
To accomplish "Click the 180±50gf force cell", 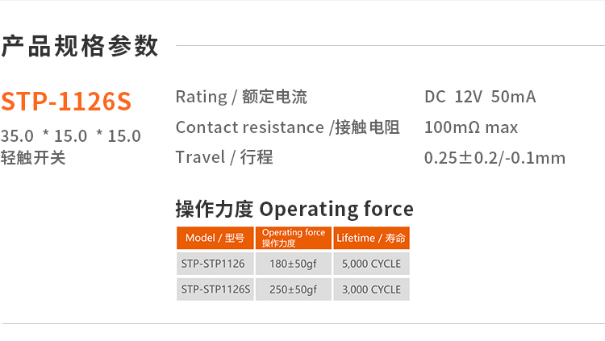I will (294, 264).
